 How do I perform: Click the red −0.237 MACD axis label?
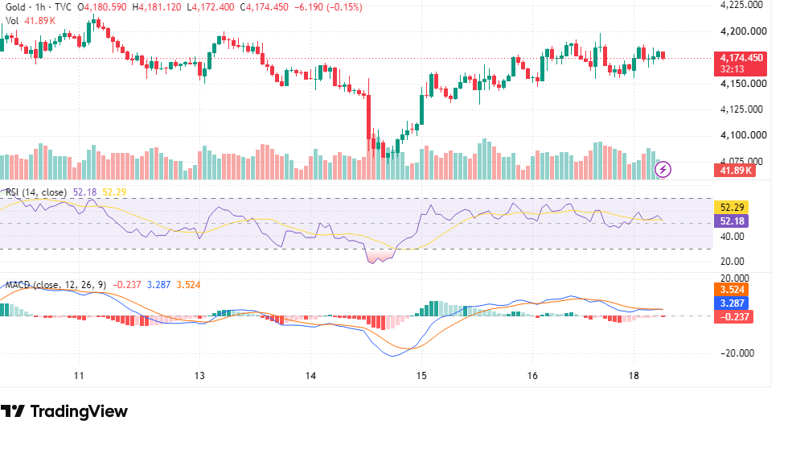[x=733, y=316]
